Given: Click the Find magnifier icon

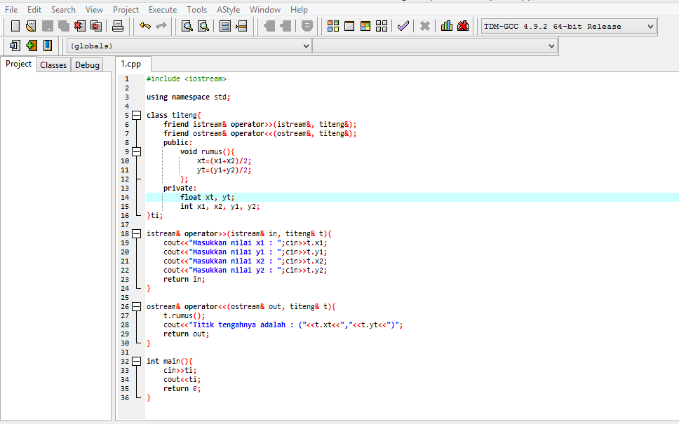Looking at the screenshot, I should (187, 27).
